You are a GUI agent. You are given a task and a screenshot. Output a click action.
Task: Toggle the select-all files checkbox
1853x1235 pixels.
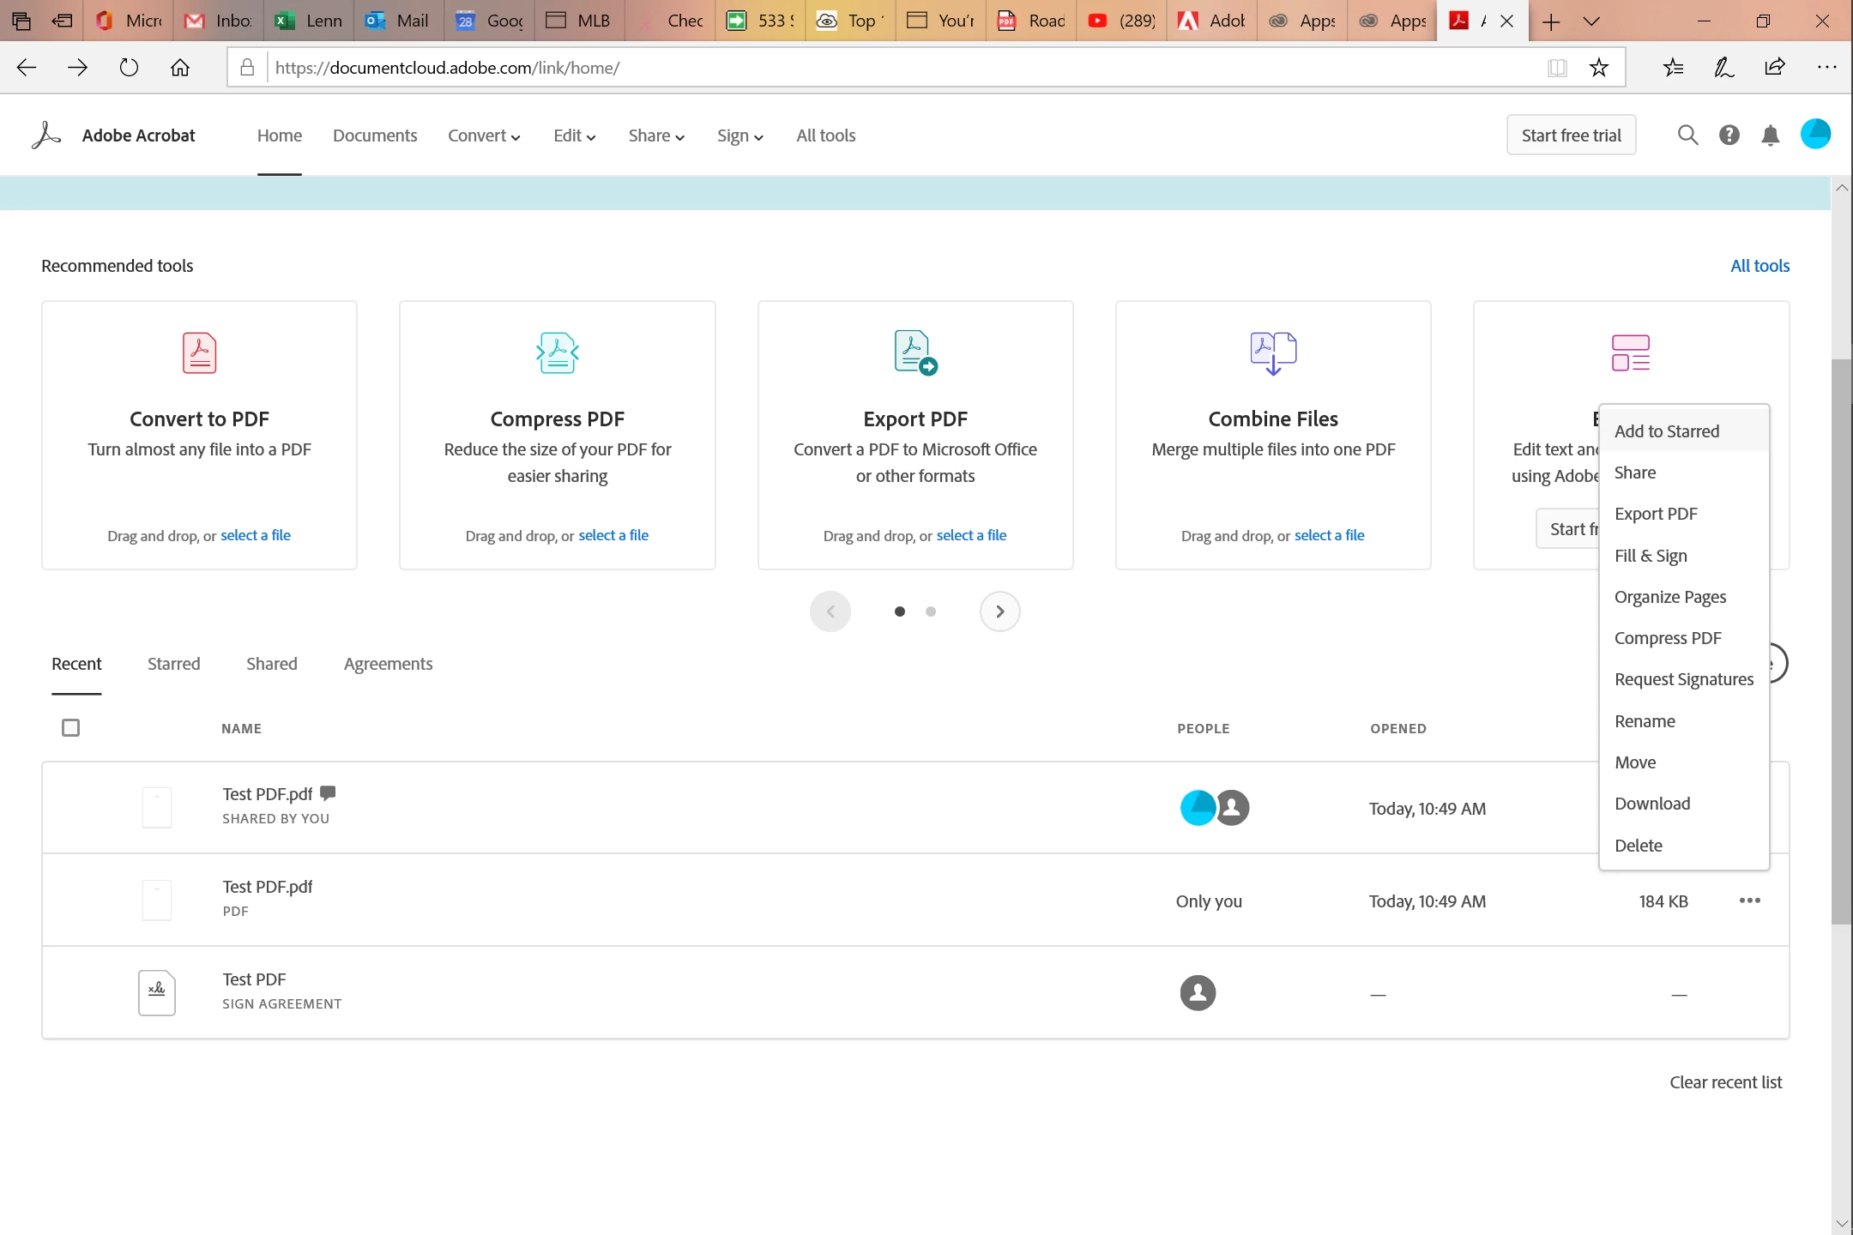pos(71,727)
